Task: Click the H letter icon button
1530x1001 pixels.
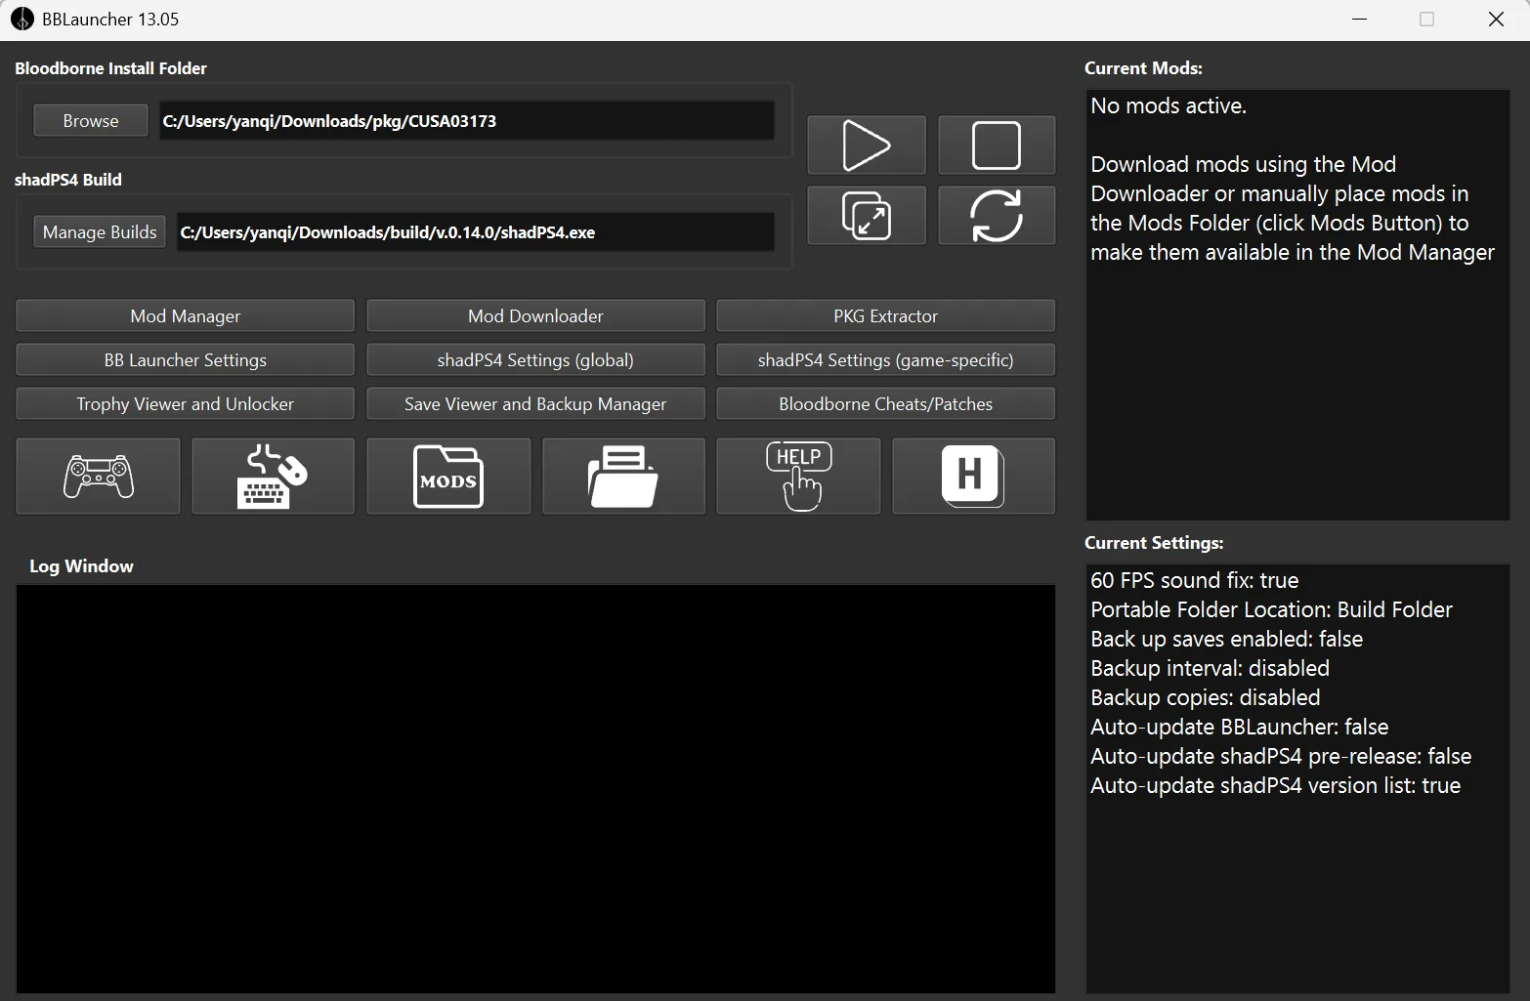Action: click(973, 477)
